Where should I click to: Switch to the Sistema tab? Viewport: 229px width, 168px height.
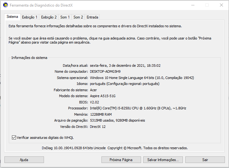pos(12,17)
